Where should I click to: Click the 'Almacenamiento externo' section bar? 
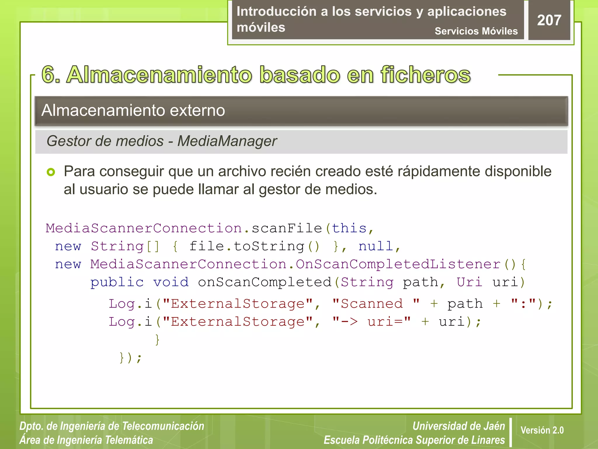[301, 111]
